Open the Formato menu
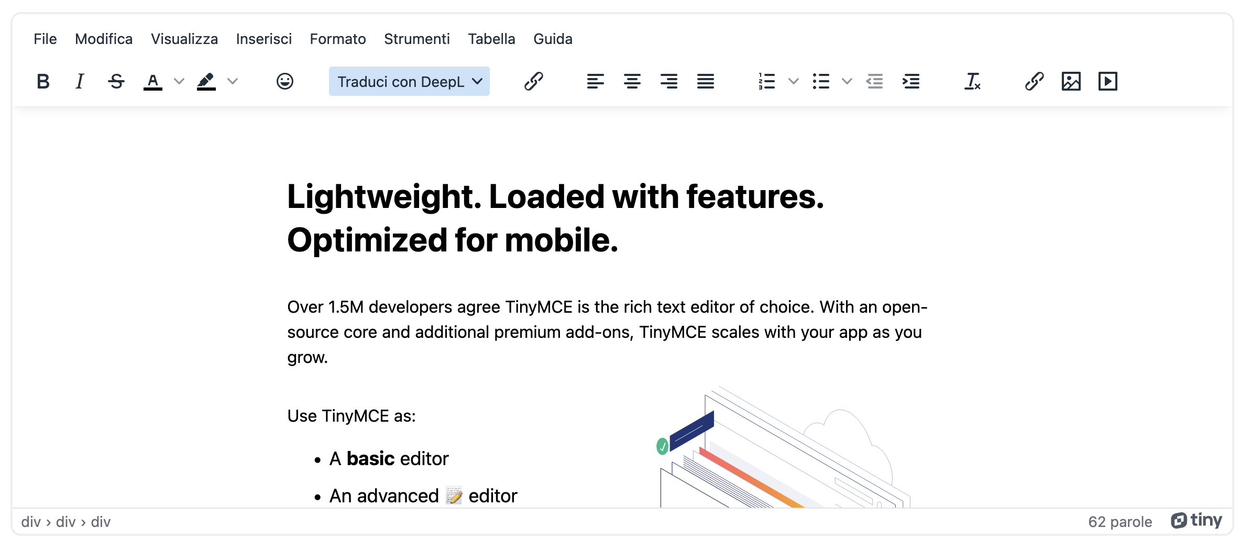The height and width of the screenshot is (550, 1252). (338, 39)
